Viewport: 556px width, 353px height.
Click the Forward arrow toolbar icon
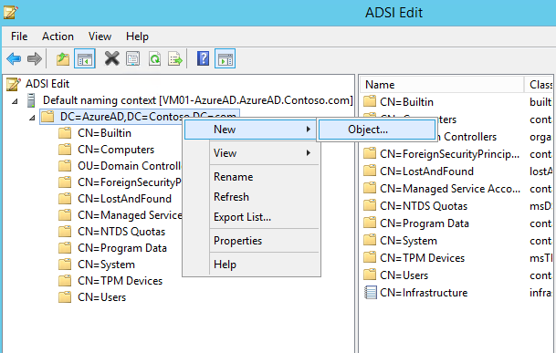click(35, 58)
